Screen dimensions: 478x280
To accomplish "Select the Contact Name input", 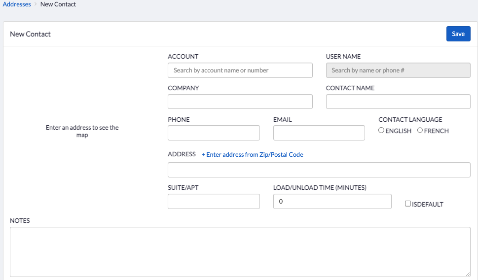I will (398, 102).
